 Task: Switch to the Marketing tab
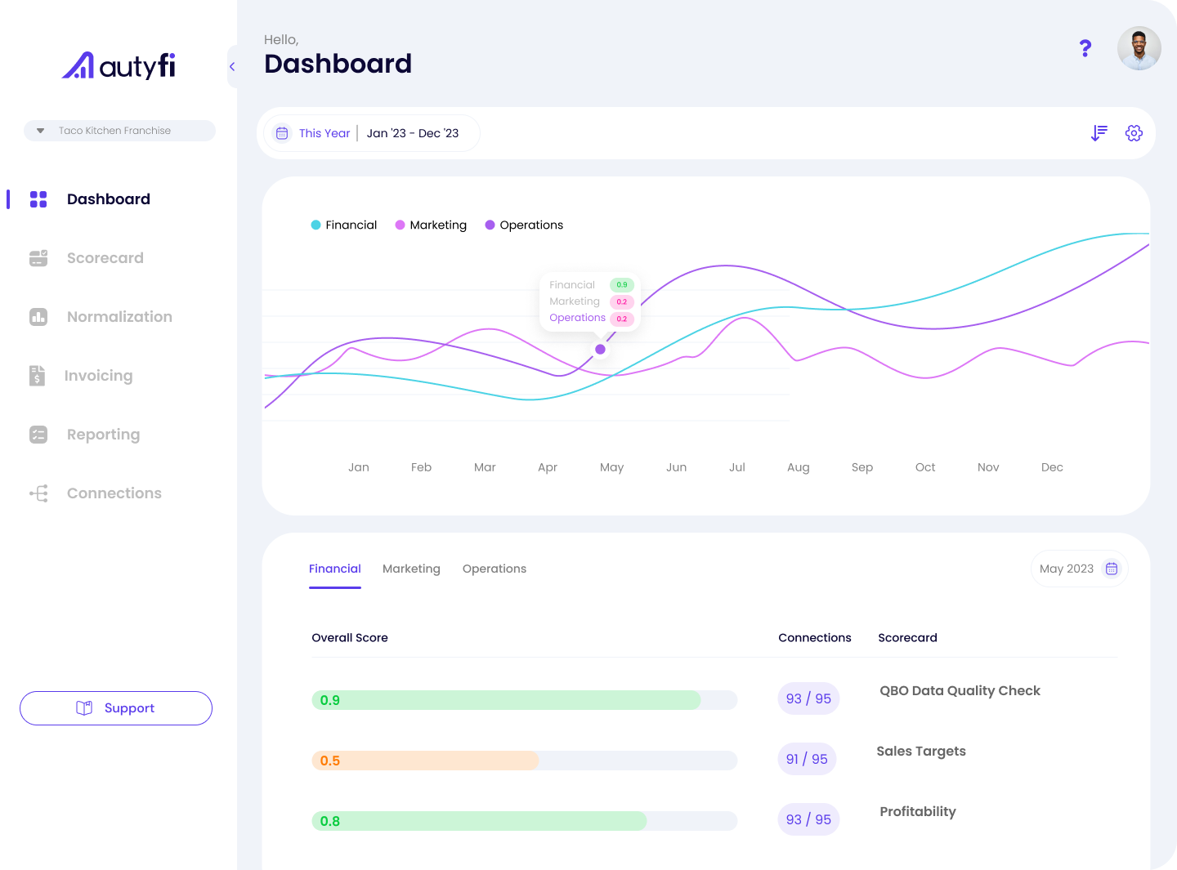[411, 569]
